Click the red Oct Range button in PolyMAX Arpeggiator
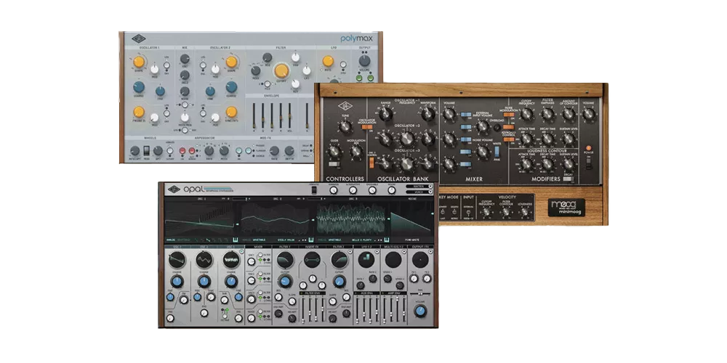The image size is (727, 363). [191, 150]
